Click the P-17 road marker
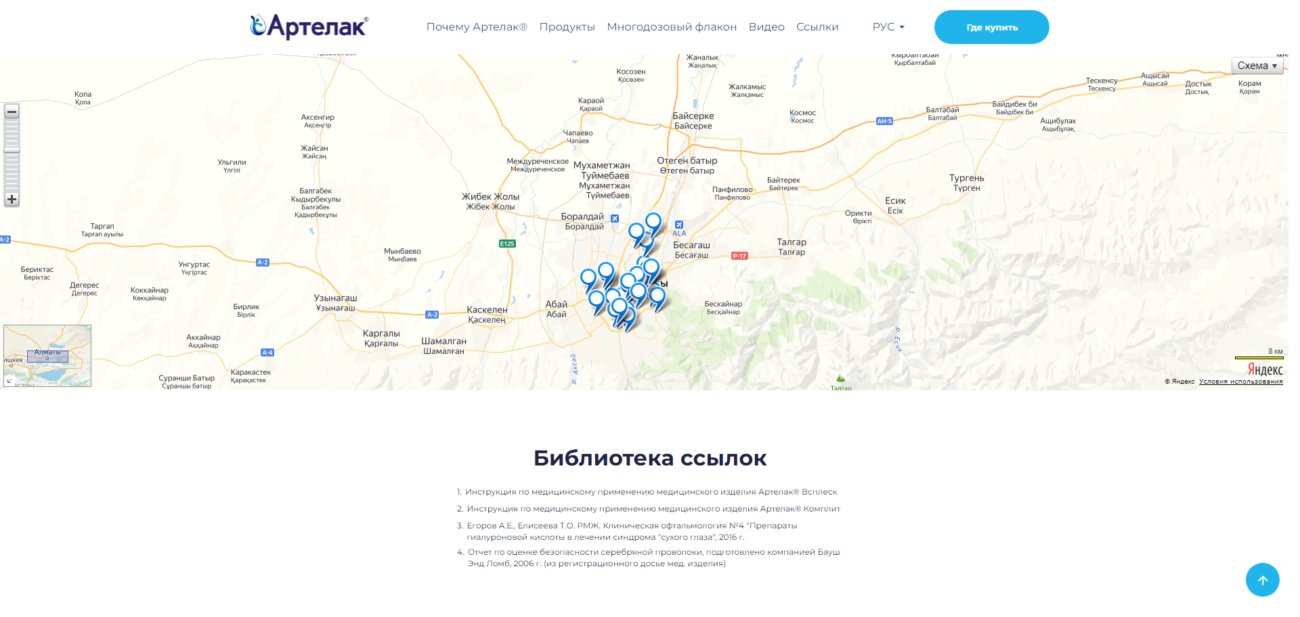Image resolution: width=1300 pixels, height=617 pixels. click(739, 256)
